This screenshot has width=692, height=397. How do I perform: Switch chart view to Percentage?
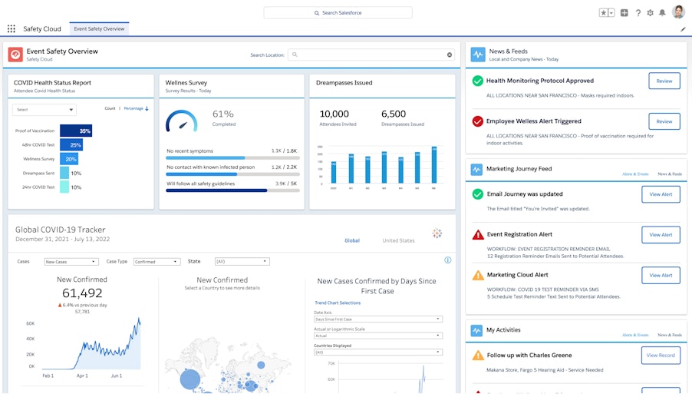tap(133, 108)
